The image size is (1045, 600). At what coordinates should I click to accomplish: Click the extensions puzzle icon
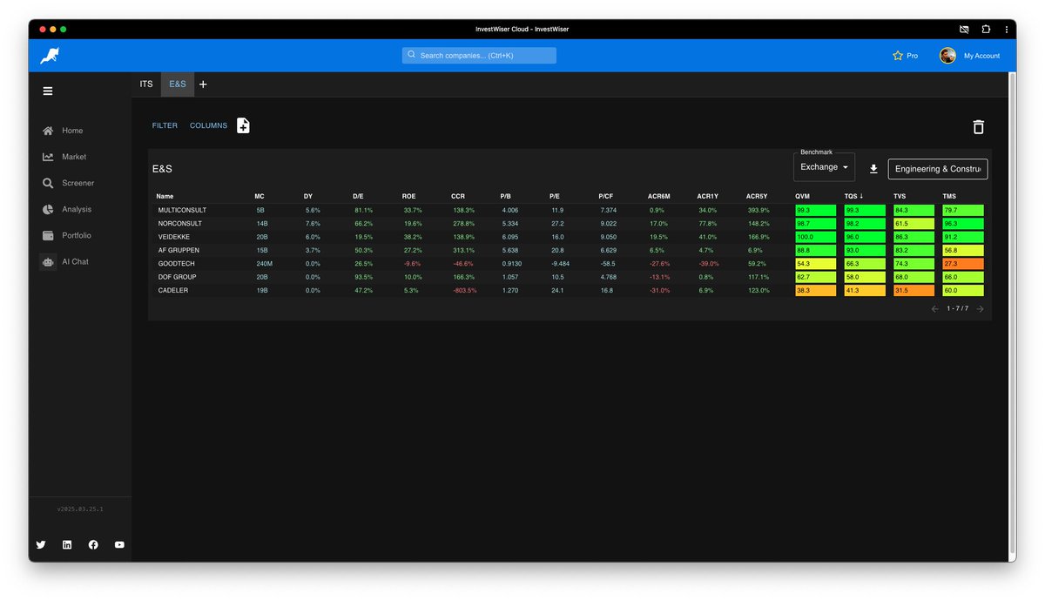pyautogui.click(x=985, y=29)
